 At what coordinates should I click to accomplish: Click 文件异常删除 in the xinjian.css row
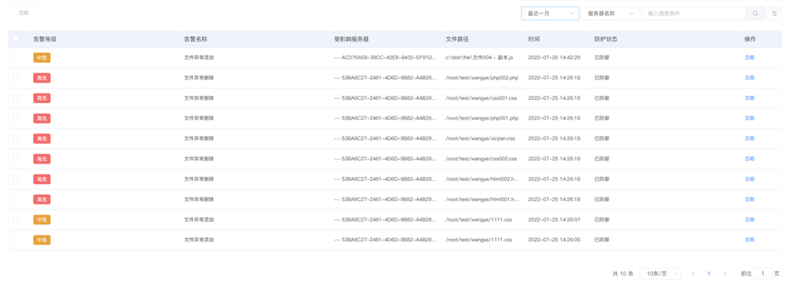click(x=199, y=138)
